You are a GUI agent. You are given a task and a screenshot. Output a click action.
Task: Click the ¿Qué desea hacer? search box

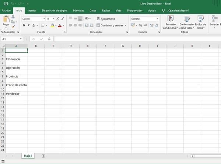(178, 11)
